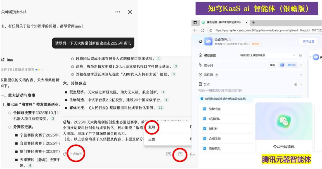Open model settings gear icon
This screenshot has width=322, height=169.
tap(300, 55)
